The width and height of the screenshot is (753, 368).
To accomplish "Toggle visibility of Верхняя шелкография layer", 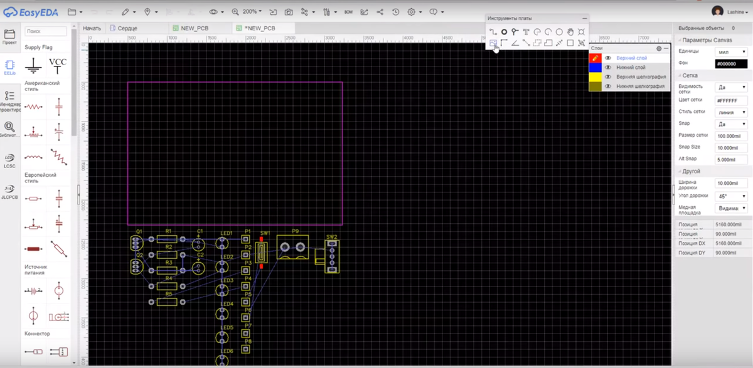I will [607, 76].
